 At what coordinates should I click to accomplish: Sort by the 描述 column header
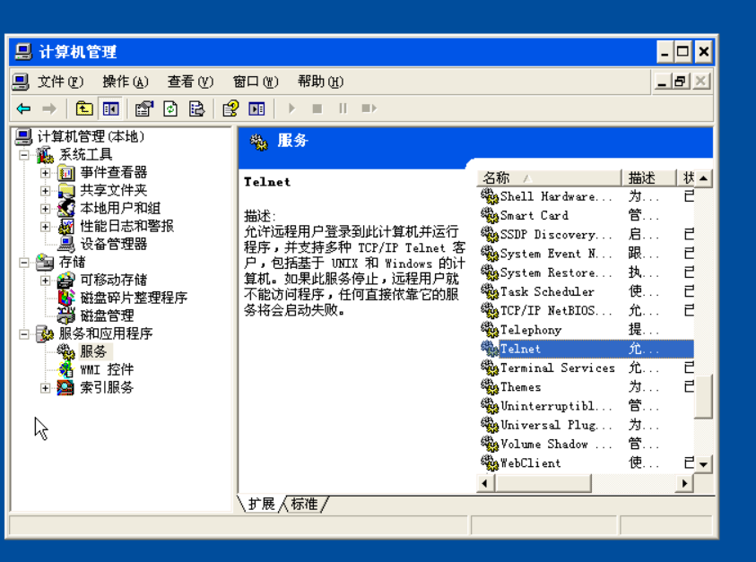tap(649, 177)
